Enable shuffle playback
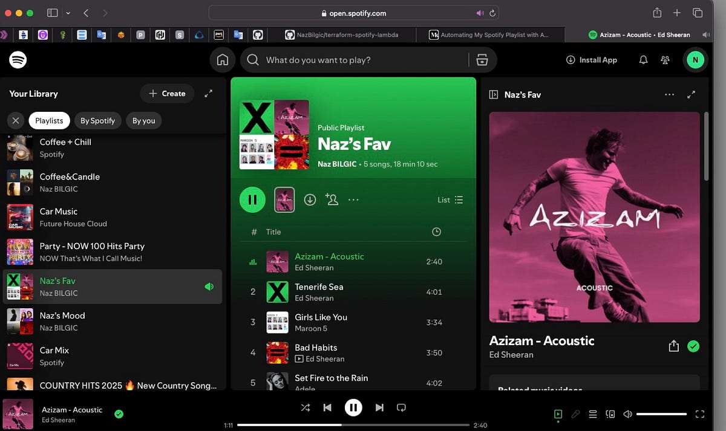Screen dimensions: 726x431 pos(306,407)
